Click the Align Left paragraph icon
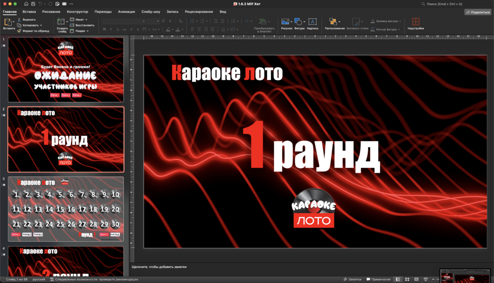The height and width of the screenshot is (283, 494). click(192, 29)
